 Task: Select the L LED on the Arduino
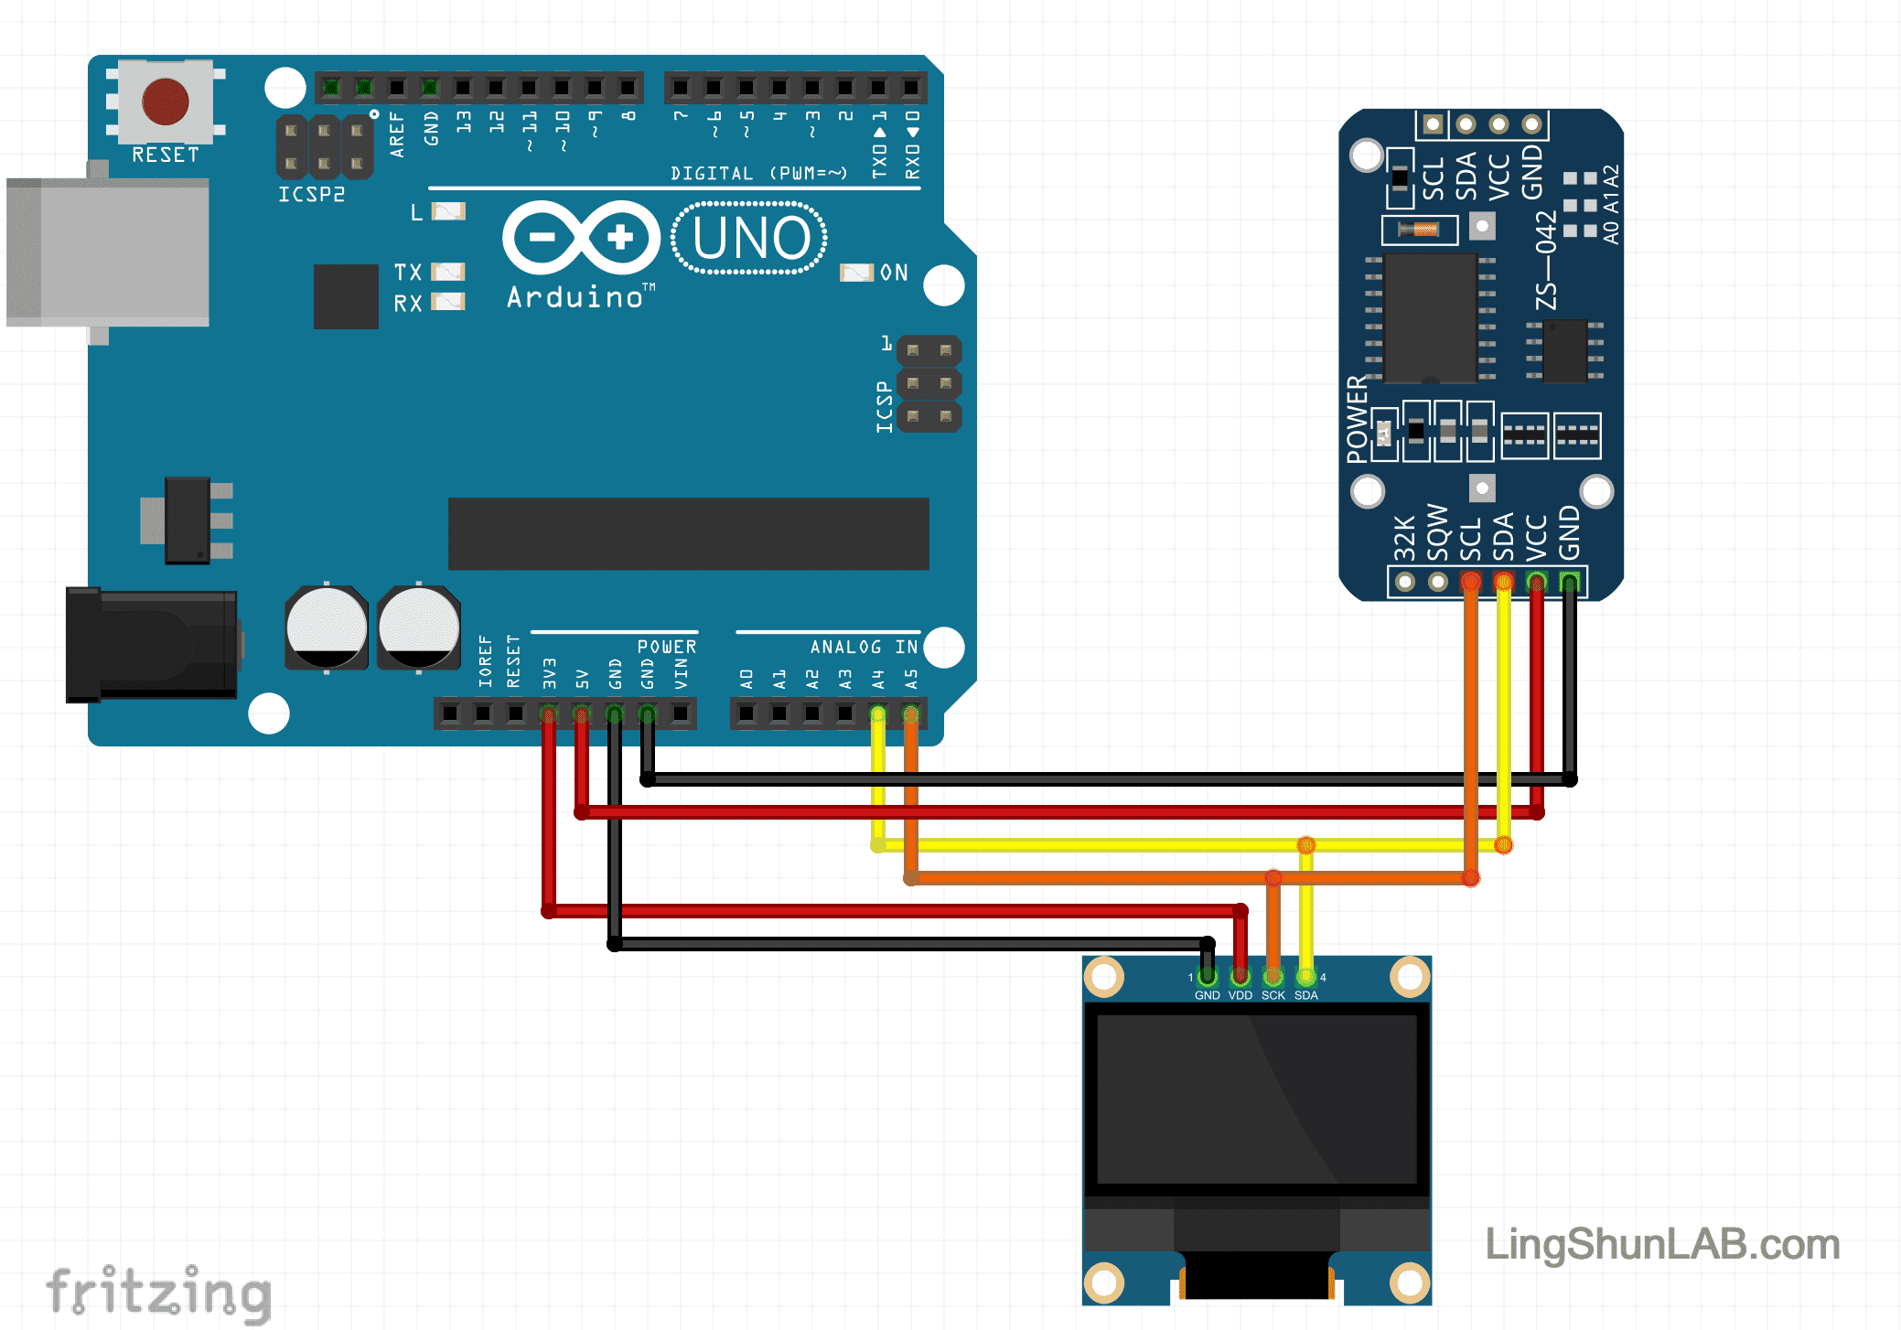pos(448,211)
